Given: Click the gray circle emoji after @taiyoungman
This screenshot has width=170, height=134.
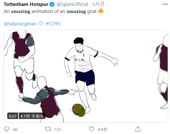Looking at the screenshot, I should pos(41,24).
